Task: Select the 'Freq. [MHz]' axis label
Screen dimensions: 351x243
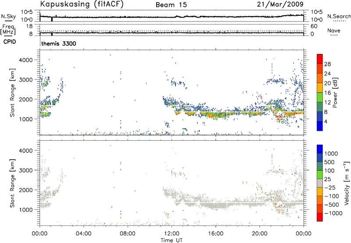Action: (8, 30)
